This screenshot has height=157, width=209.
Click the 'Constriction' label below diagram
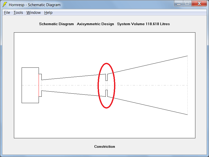[x=105, y=146]
